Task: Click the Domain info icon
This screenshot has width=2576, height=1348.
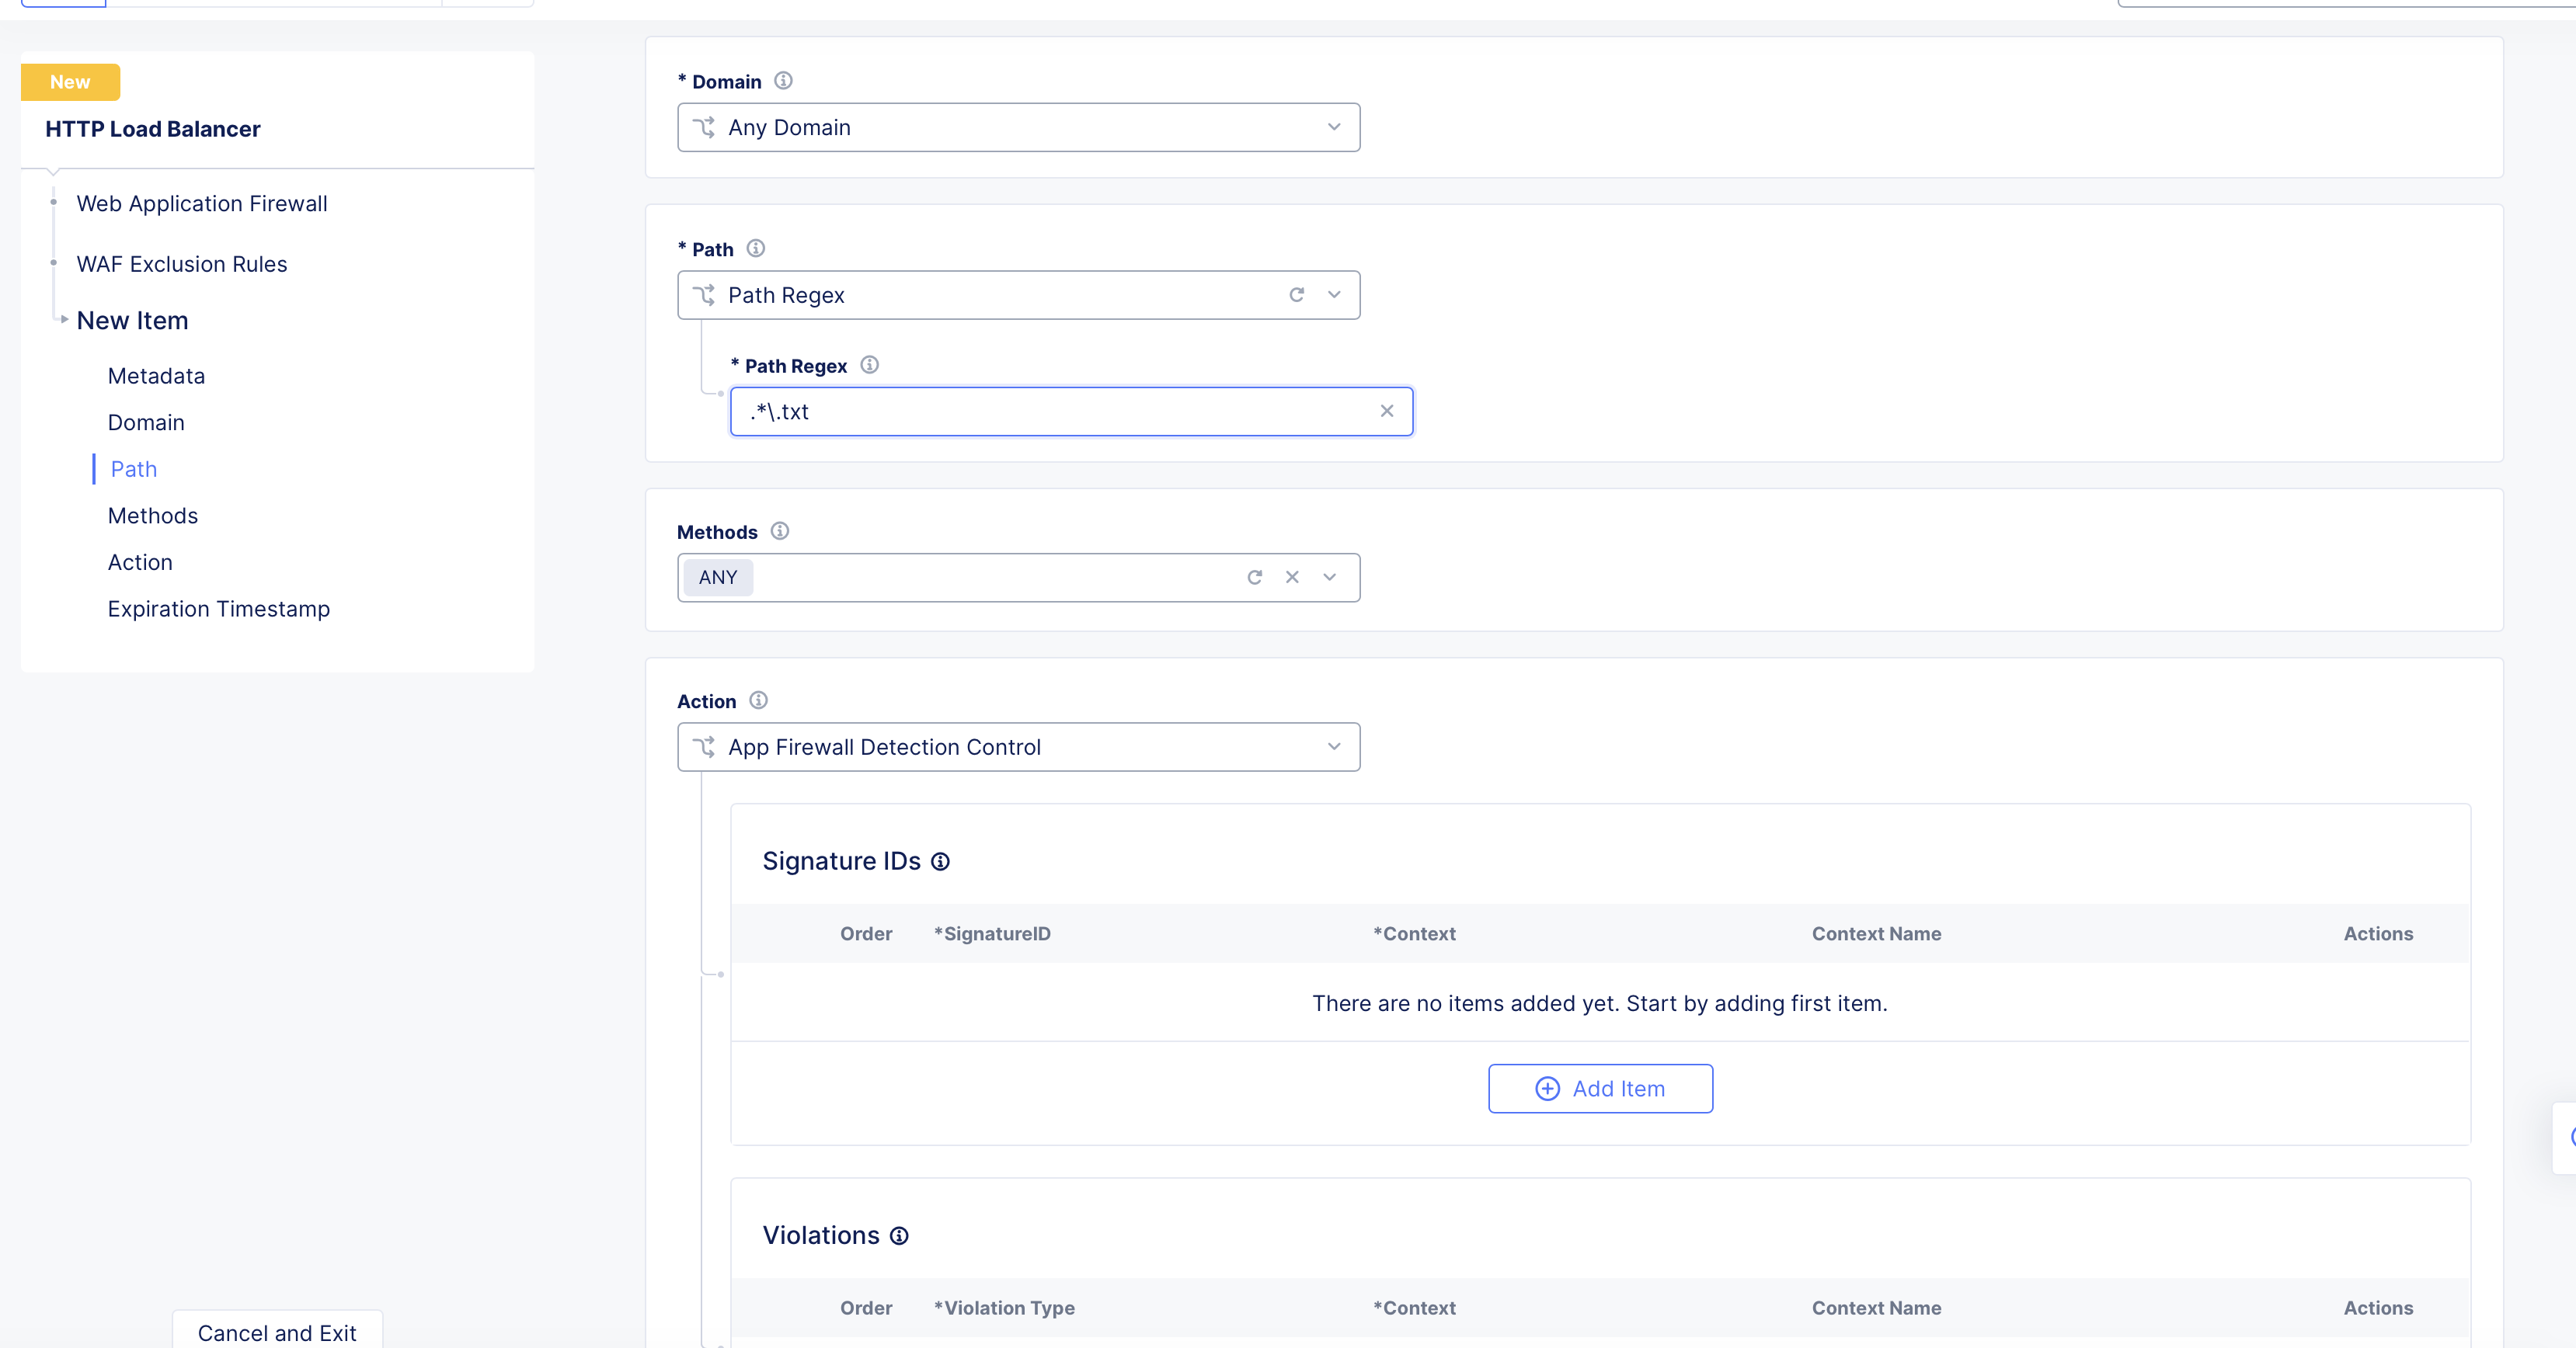Action: click(x=783, y=81)
